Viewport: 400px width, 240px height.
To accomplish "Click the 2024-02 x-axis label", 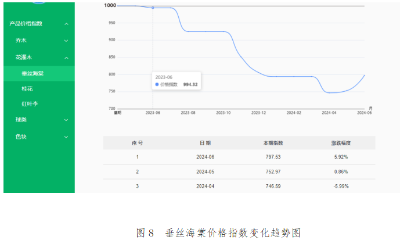I will coord(294,113).
